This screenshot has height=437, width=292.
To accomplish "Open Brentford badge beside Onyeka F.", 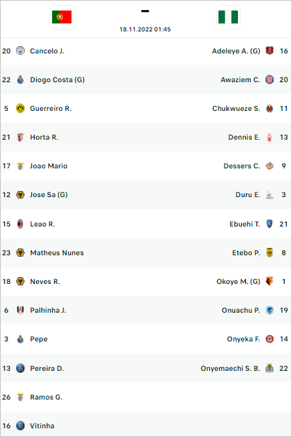I will click(269, 339).
